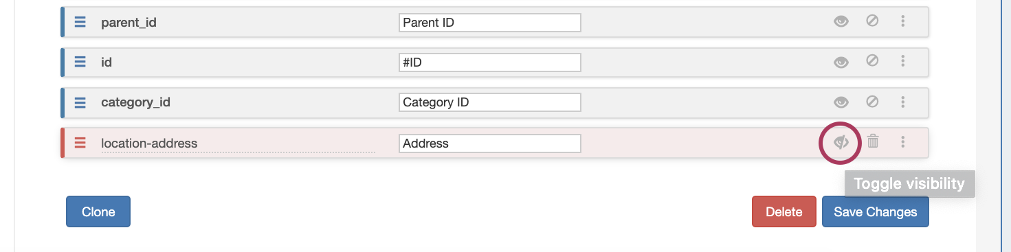1011x252 pixels.
Task: Click the red drag handle for location-address
Action: (x=80, y=143)
